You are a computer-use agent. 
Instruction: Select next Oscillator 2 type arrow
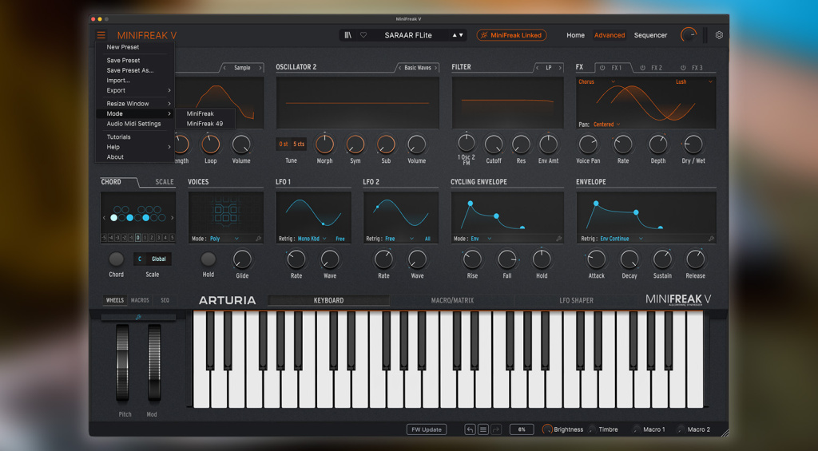coord(435,68)
